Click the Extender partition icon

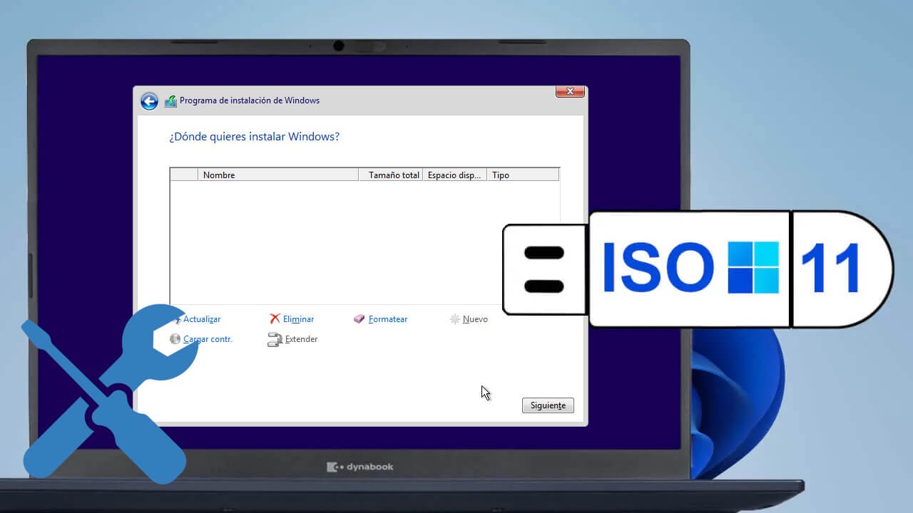pos(275,340)
